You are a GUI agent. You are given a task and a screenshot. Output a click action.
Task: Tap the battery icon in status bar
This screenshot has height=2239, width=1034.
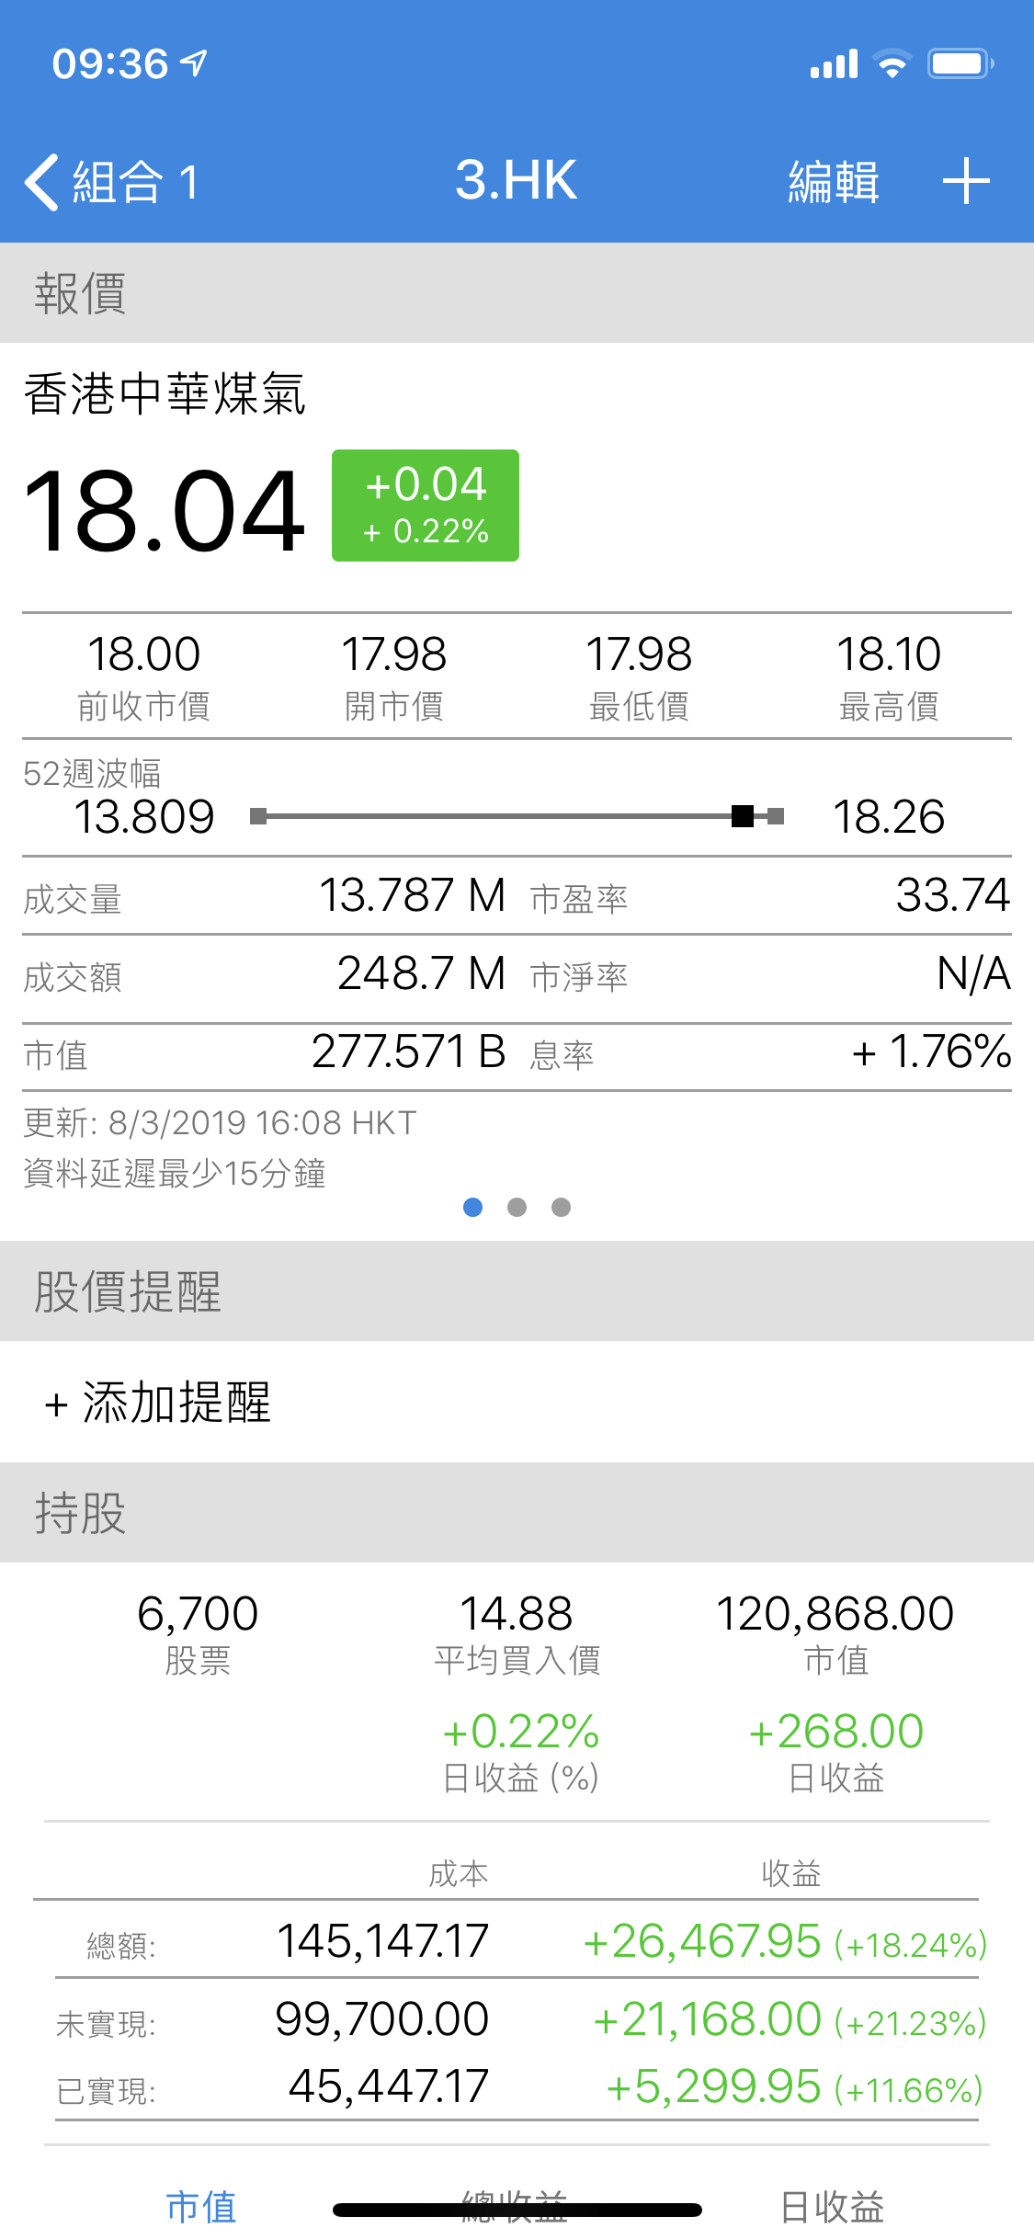960,63
